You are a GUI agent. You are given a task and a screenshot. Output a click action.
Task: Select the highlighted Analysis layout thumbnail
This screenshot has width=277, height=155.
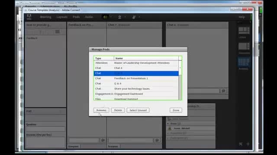tap(244, 62)
